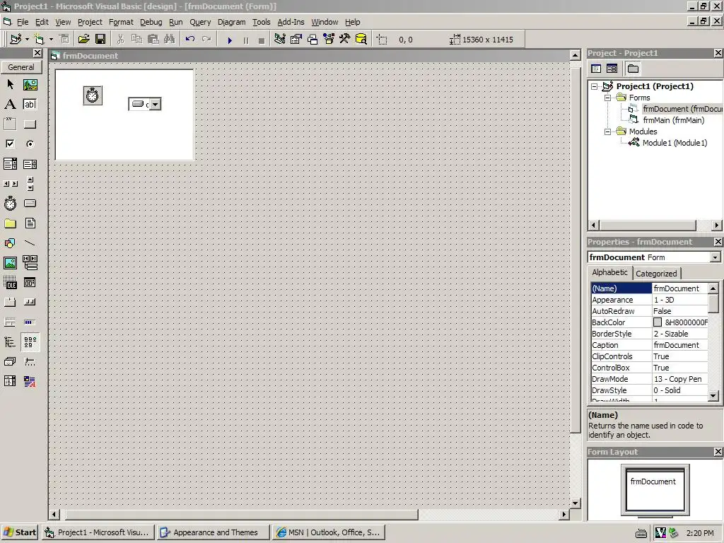Screen dimensions: 724x543
Task: Select the TextBox tool (abl icon)
Action: (30, 105)
